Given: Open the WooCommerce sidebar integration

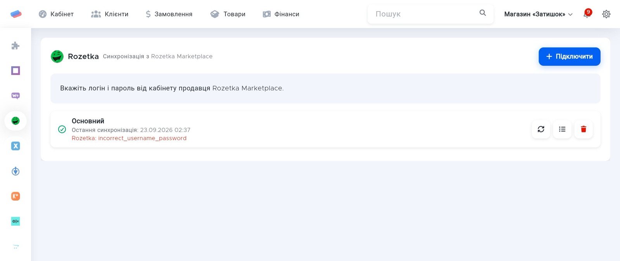Looking at the screenshot, I should 15,96.
